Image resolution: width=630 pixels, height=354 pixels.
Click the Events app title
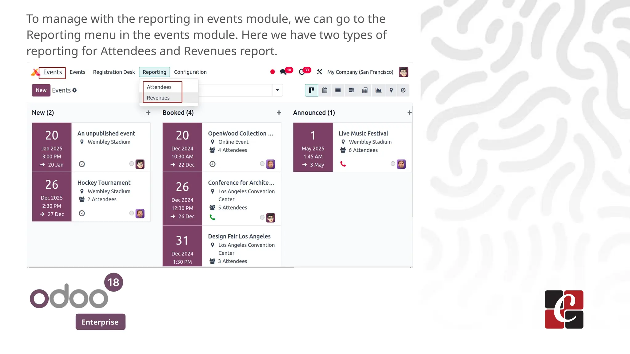tap(53, 72)
